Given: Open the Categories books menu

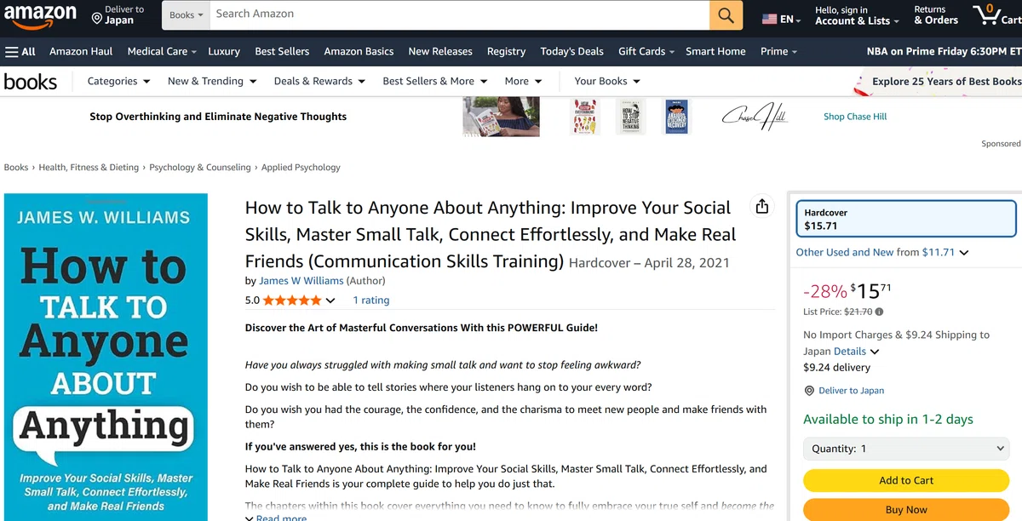Looking at the screenshot, I should 118,81.
